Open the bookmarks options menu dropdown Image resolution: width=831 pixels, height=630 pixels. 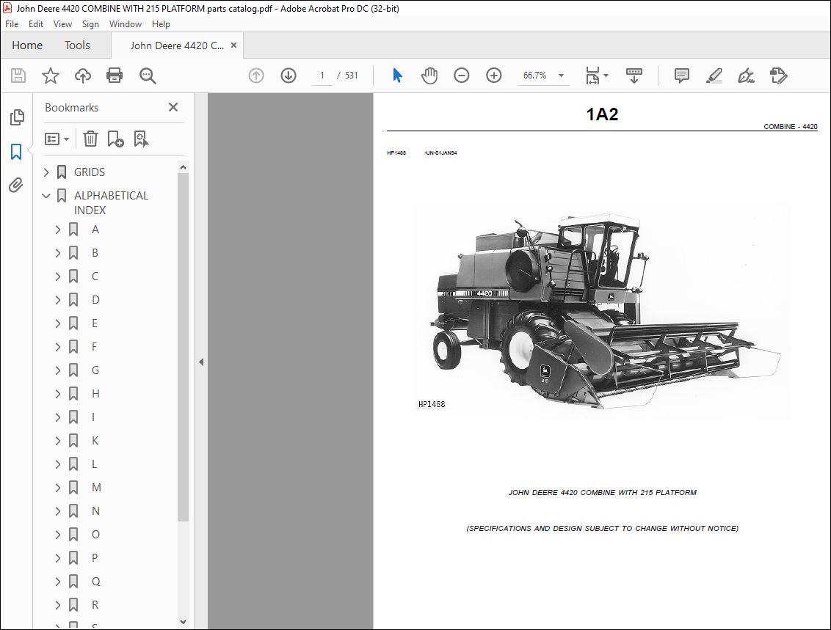57,139
